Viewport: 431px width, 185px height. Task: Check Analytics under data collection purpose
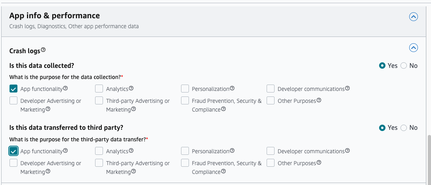click(x=99, y=89)
